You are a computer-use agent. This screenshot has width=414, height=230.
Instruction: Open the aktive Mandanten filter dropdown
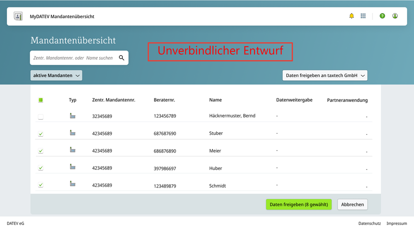click(56, 75)
